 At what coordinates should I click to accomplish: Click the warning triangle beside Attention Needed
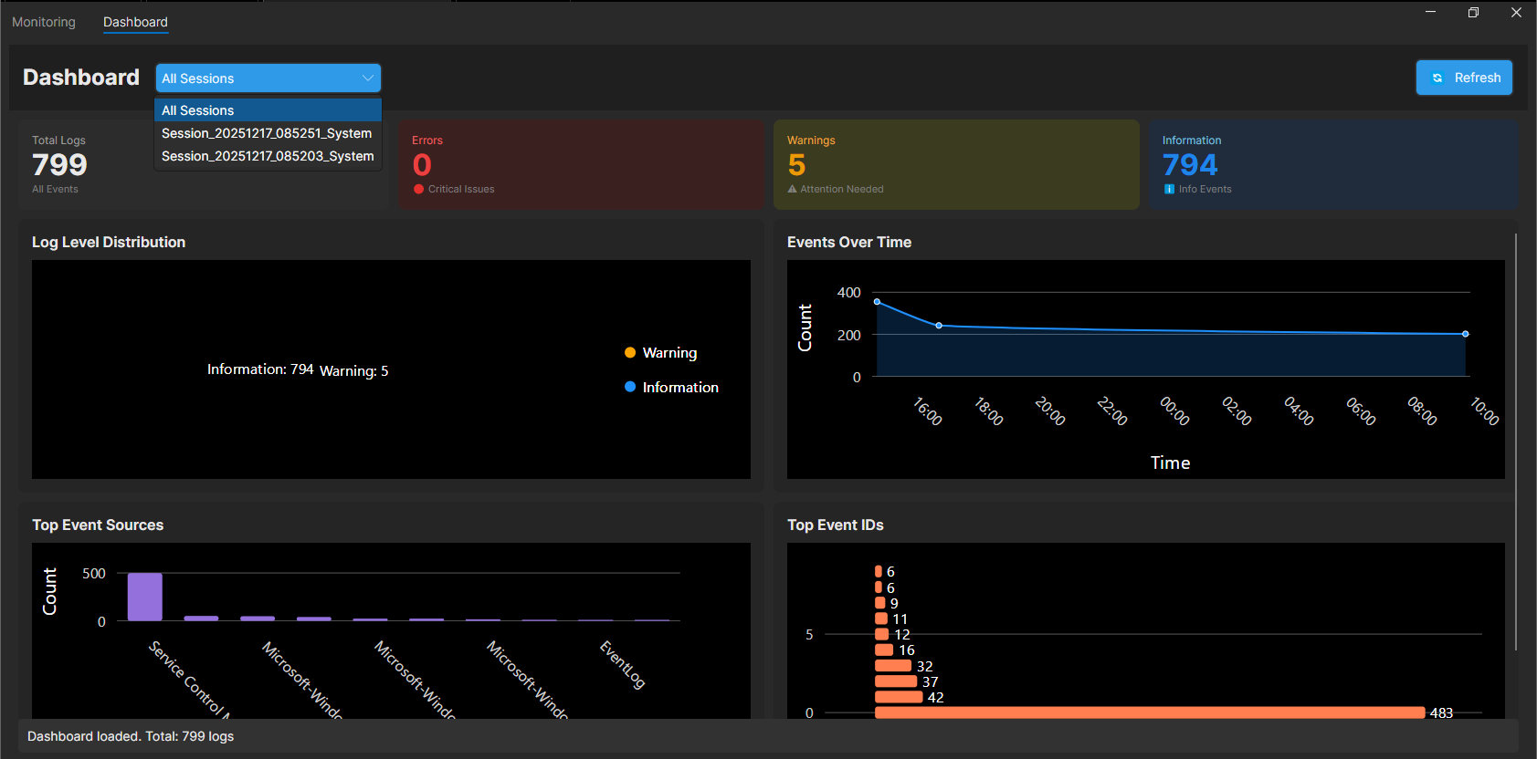tap(792, 189)
